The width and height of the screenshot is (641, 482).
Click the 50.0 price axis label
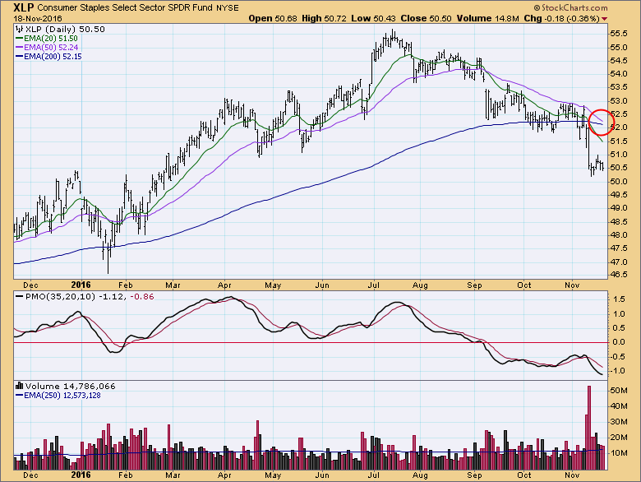619,181
